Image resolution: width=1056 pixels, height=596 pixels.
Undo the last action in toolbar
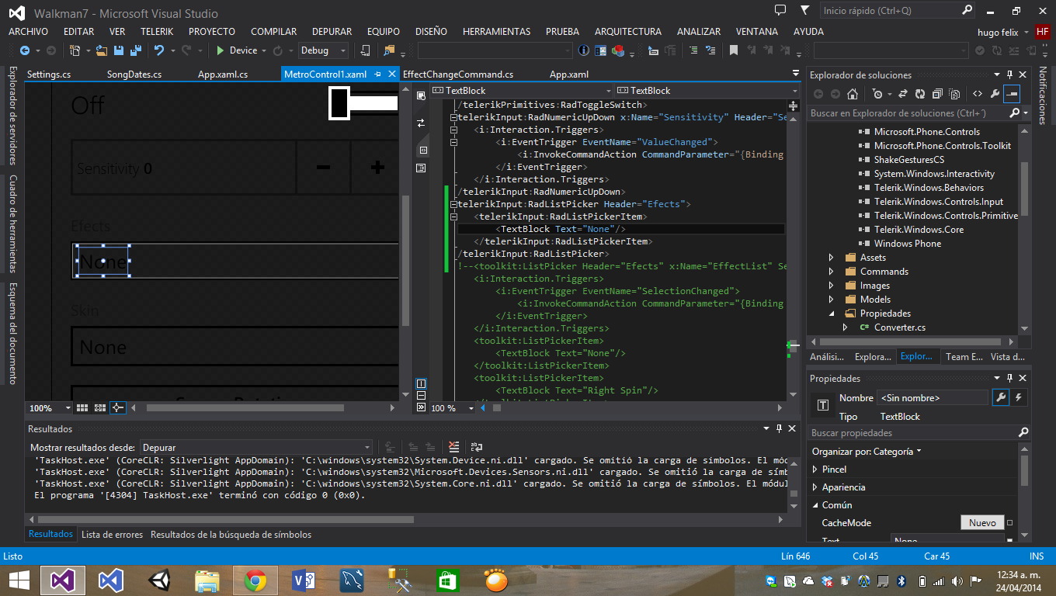[x=159, y=50]
